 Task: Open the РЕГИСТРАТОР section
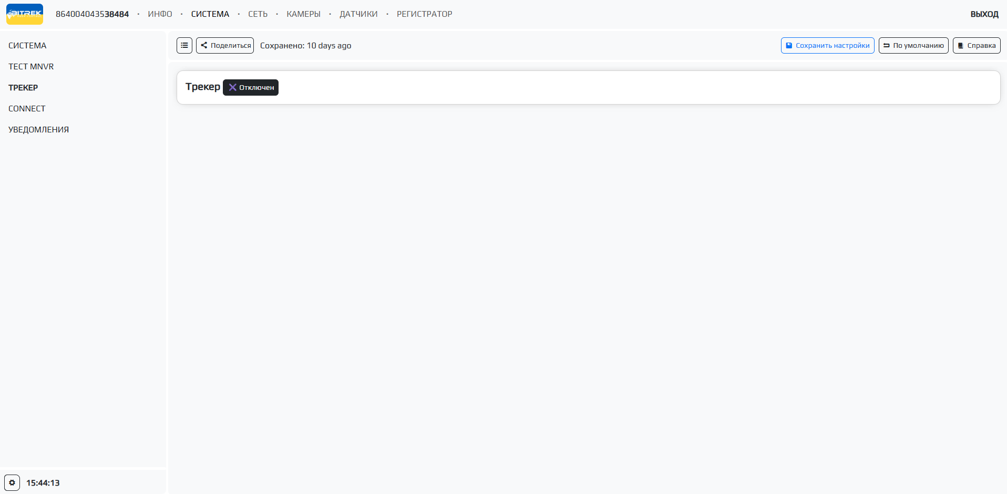click(424, 14)
